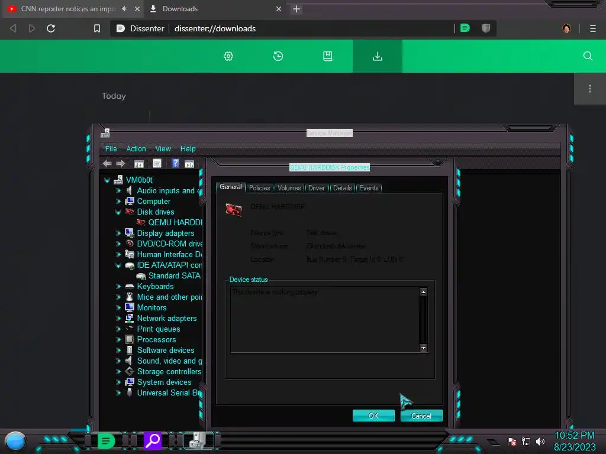
Task: Click the network tray icon
Action: tap(526, 441)
